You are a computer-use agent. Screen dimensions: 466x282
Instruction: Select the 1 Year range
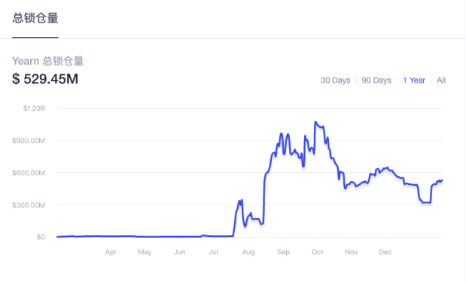414,80
